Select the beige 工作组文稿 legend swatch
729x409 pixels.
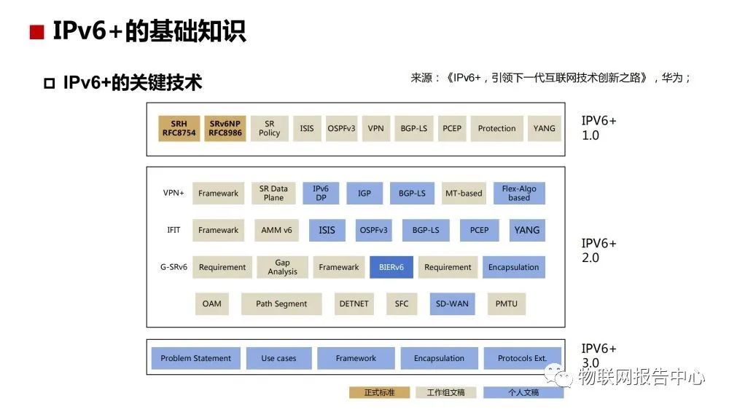tap(446, 393)
